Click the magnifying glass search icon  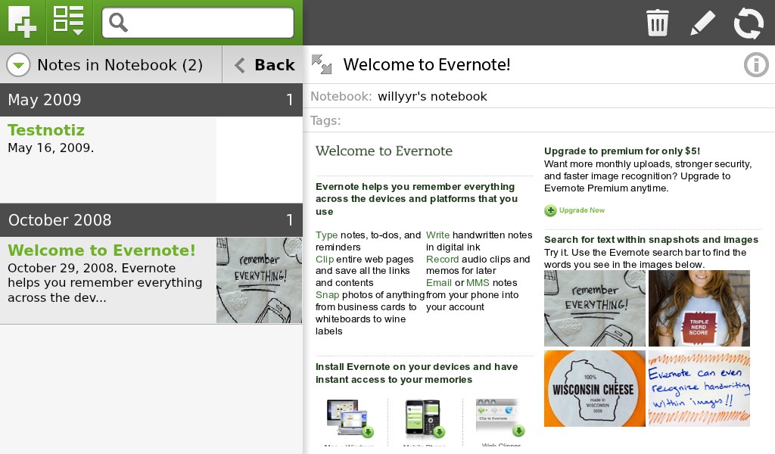click(x=118, y=22)
